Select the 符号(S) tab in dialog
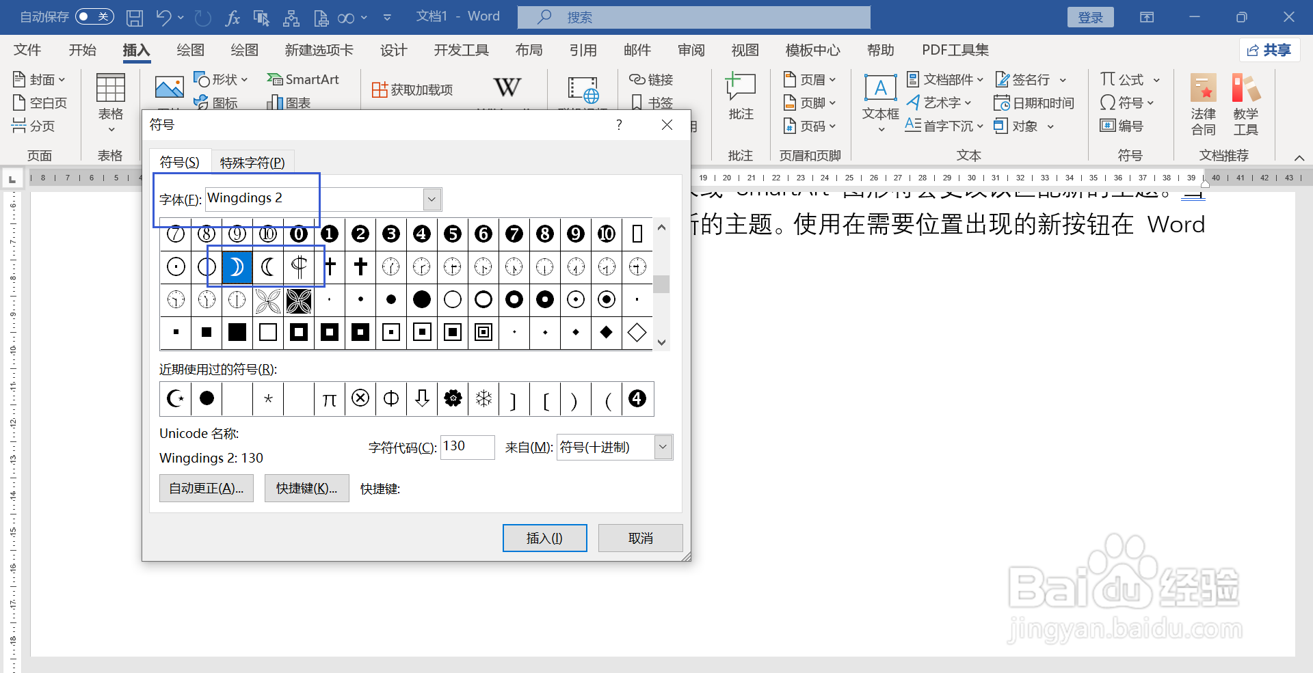Image resolution: width=1313 pixels, height=673 pixels. coord(180,162)
